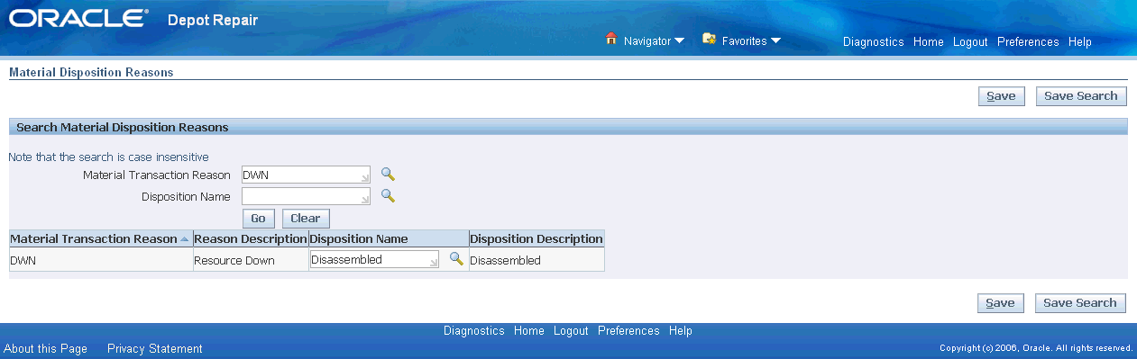The height and width of the screenshot is (359, 1137).
Task: Click Preferences link in footer
Action: coord(628,331)
